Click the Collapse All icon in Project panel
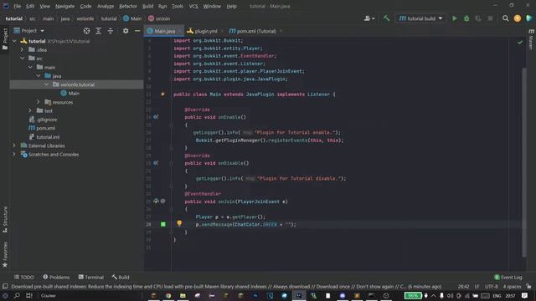 point(110,31)
